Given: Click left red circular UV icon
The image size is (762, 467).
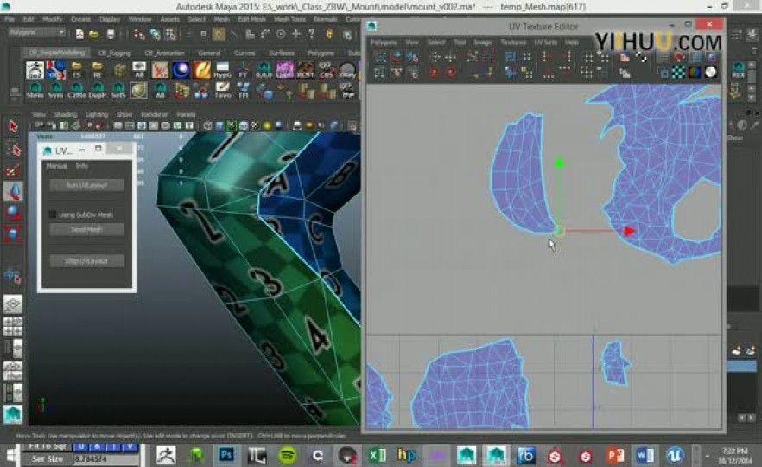Looking at the screenshot, I should [434, 73].
